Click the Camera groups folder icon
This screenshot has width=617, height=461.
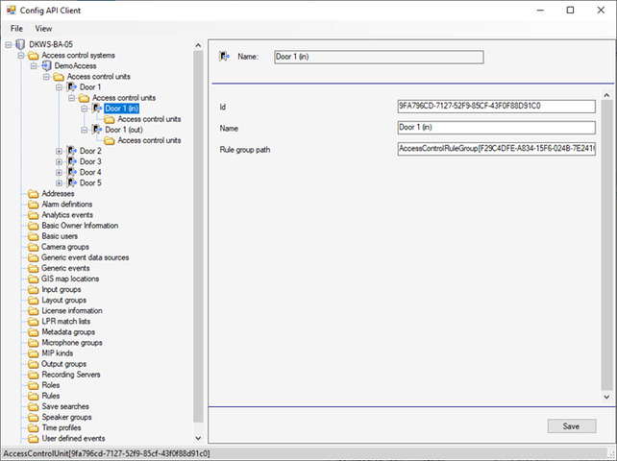point(34,247)
